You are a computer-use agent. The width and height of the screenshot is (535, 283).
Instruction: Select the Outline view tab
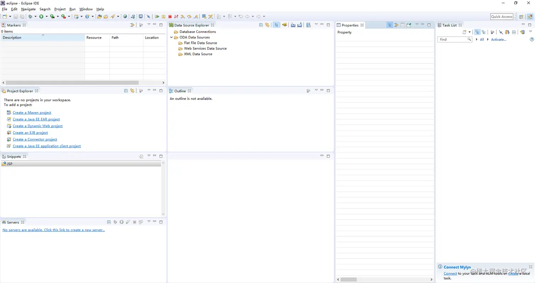180,91
